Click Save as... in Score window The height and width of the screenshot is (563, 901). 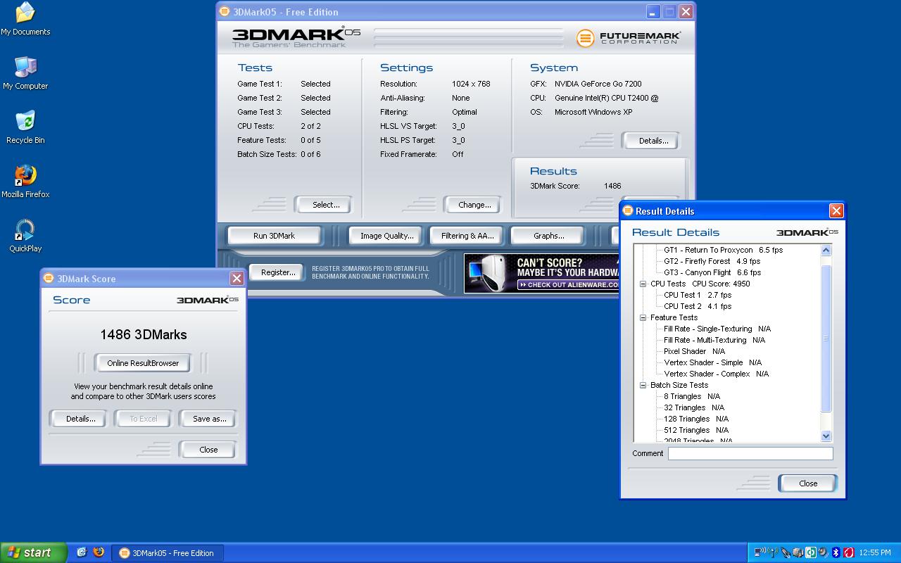coord(208,419)
